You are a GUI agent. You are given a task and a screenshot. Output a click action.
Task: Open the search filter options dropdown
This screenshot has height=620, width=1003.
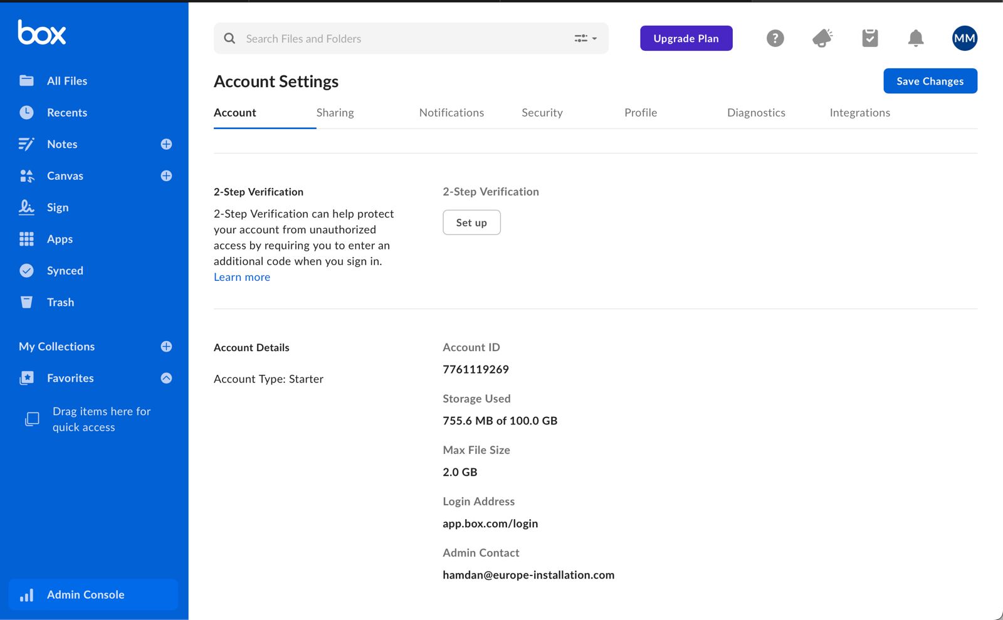coord(584,38)
